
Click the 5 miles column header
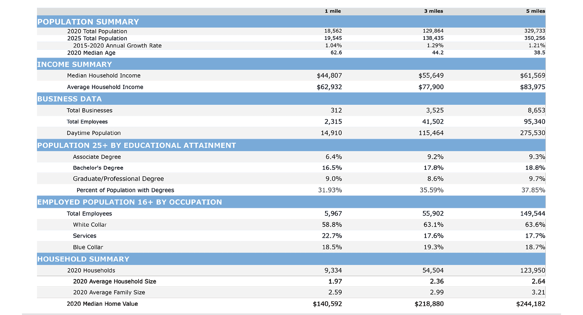click(535, 11)
